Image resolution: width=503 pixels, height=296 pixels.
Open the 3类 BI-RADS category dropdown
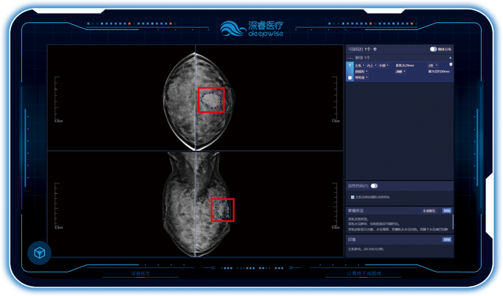pos(433,66)
